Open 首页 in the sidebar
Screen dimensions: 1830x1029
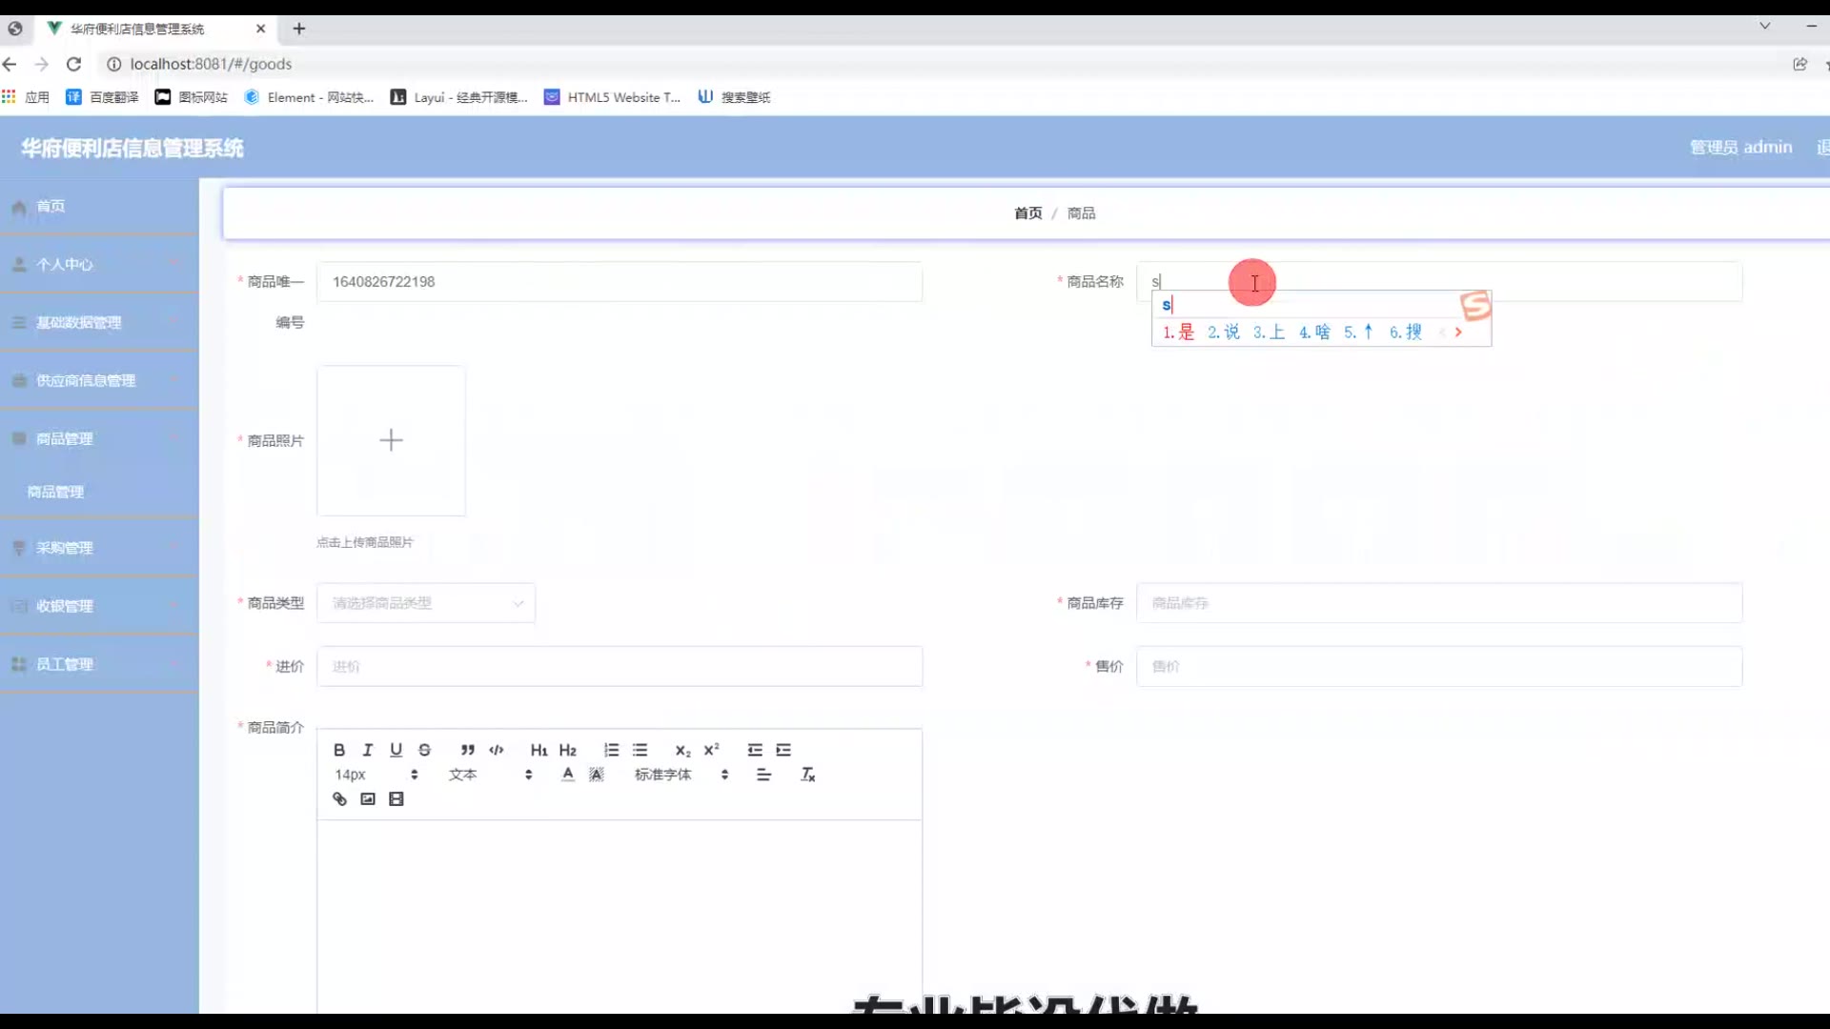[x=99, y=207]
